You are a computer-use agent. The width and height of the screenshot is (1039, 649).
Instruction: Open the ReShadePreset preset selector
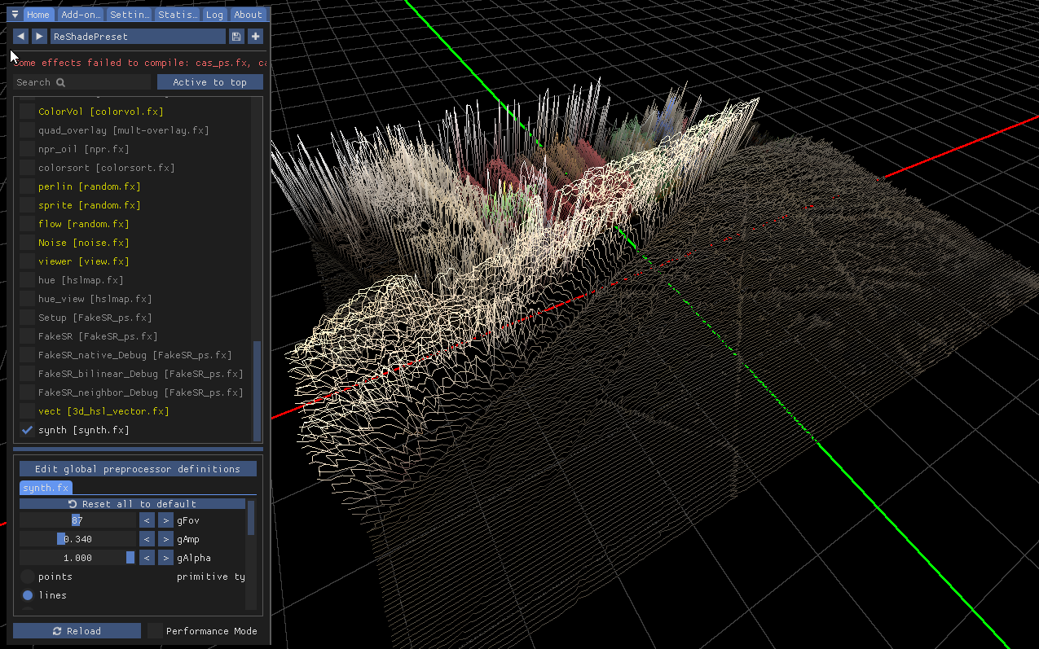tap(138, 37)
